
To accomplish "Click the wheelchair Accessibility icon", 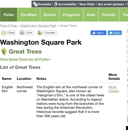I will point(56,4).
